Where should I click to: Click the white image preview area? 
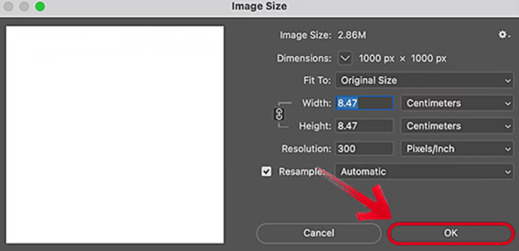pyautogui.click(x=115, y=135)
